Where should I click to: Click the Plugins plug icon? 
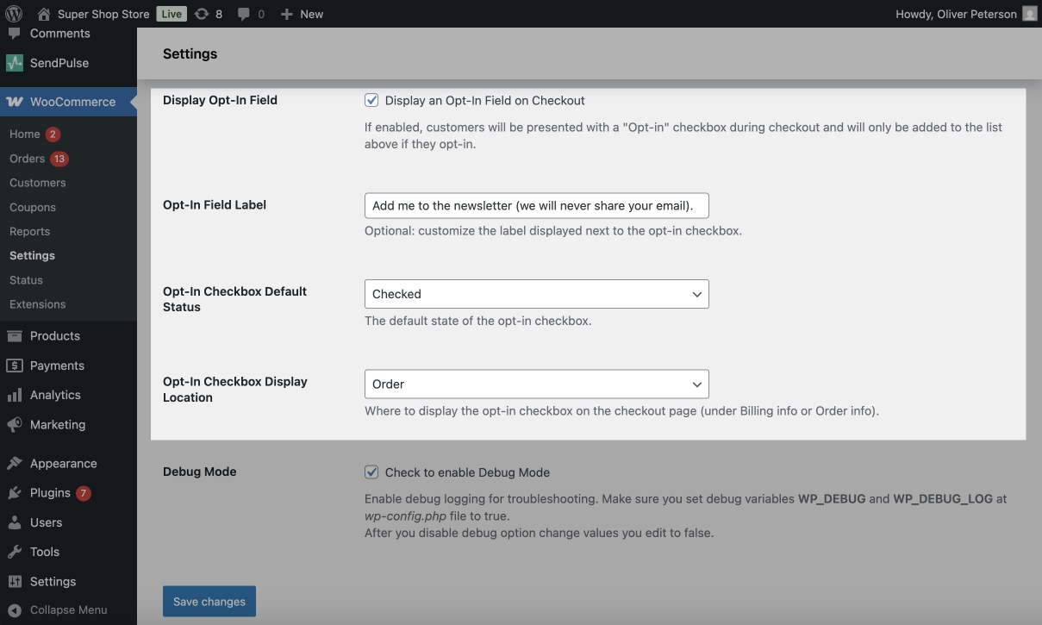coord(14,493)
